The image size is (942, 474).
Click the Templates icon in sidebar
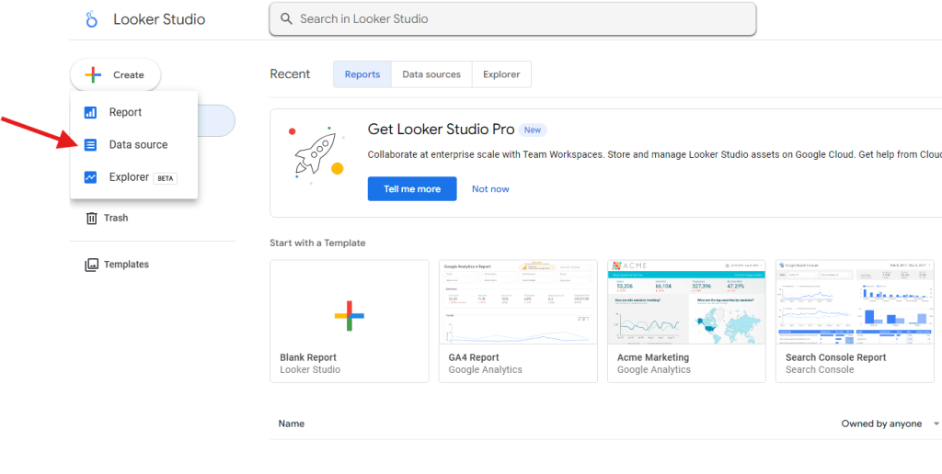point(91,265)
